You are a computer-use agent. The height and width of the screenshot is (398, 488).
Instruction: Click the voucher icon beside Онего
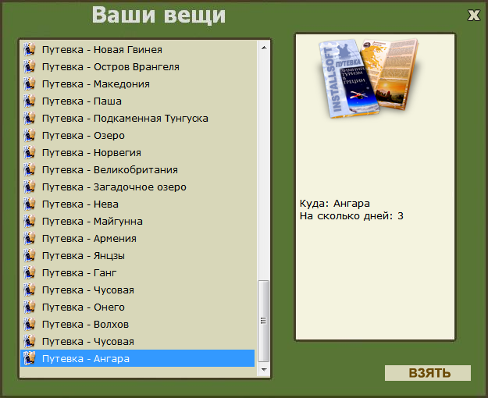(x=29, y=307)
